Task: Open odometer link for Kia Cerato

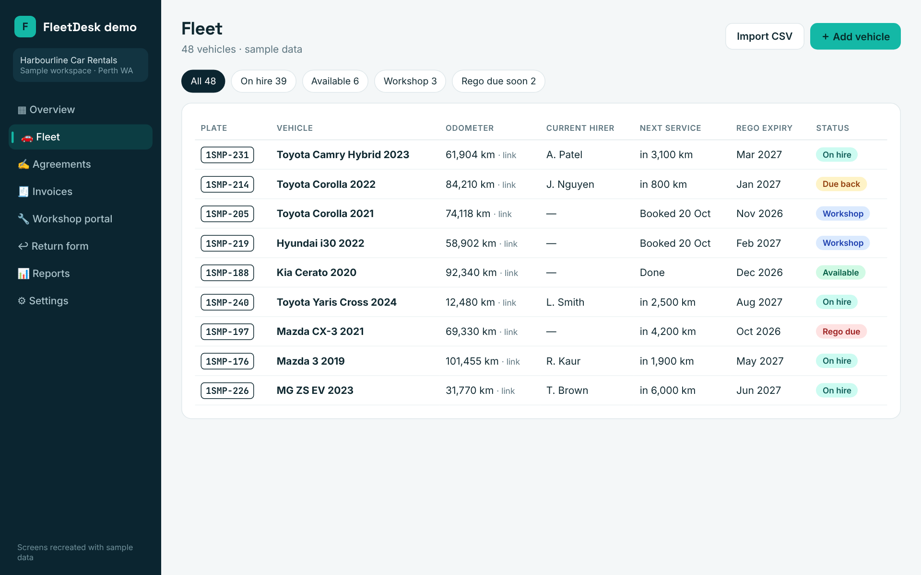Action: pos(511,273)
